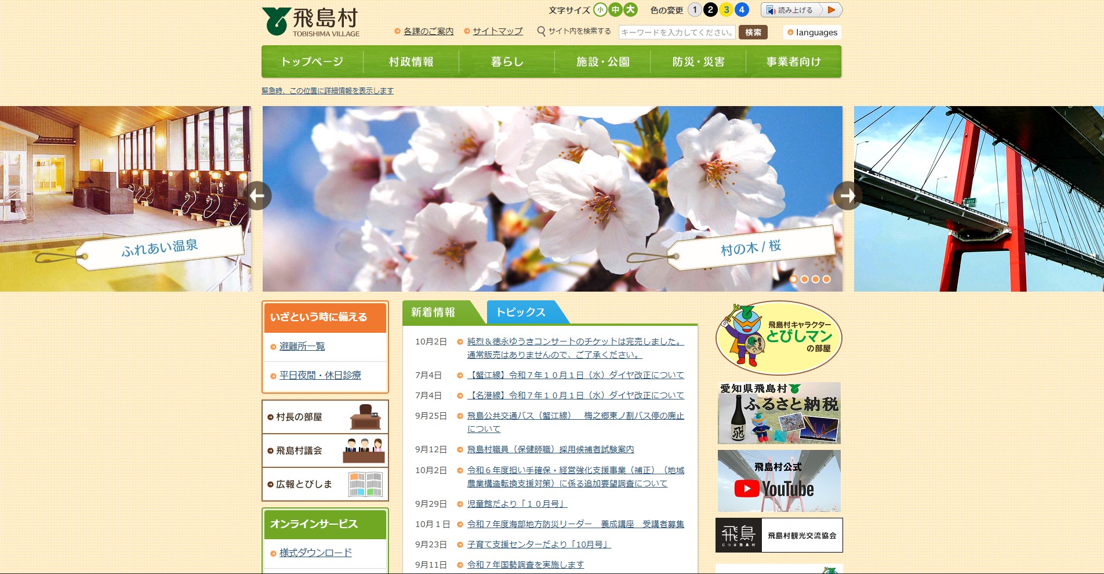
Task: Go to トップページ in the navigation
Action: pyautogui.click(x=312, y=61)
